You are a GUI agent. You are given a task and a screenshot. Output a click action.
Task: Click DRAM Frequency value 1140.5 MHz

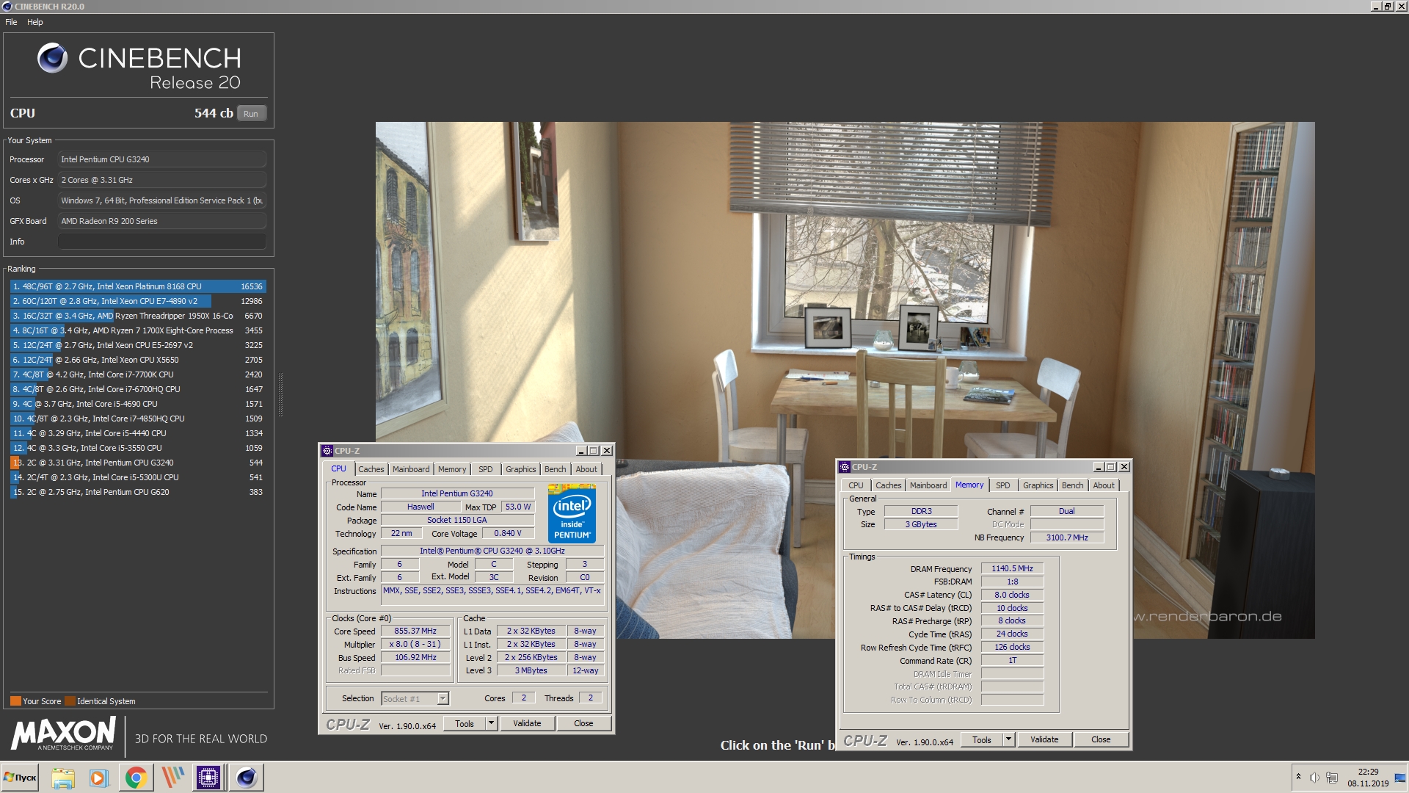(x=1012, y=568)
